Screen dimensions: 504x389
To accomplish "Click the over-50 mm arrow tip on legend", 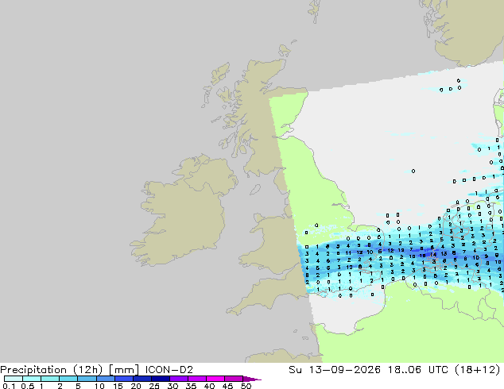I will [252, 379].
